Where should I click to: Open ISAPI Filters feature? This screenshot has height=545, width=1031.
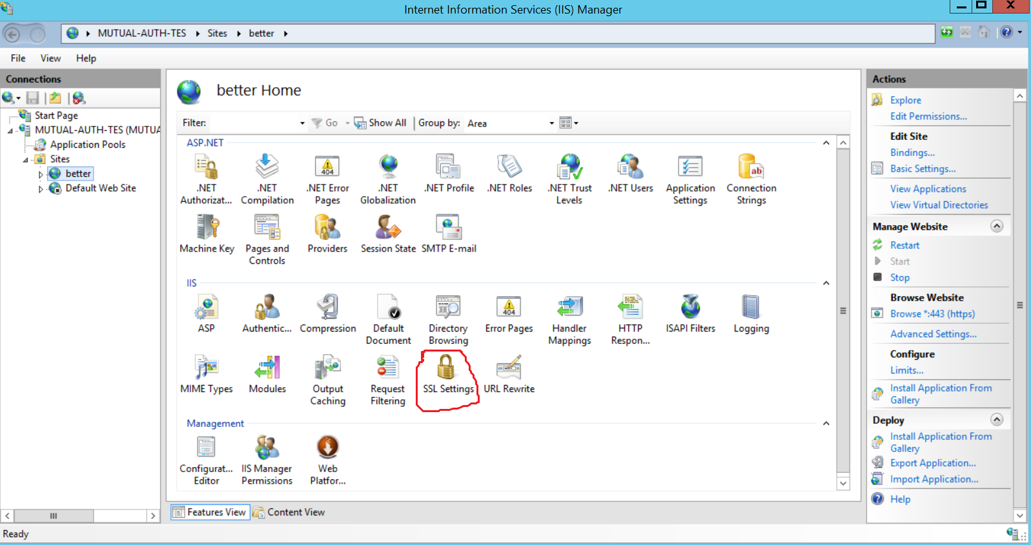(690, 314)
